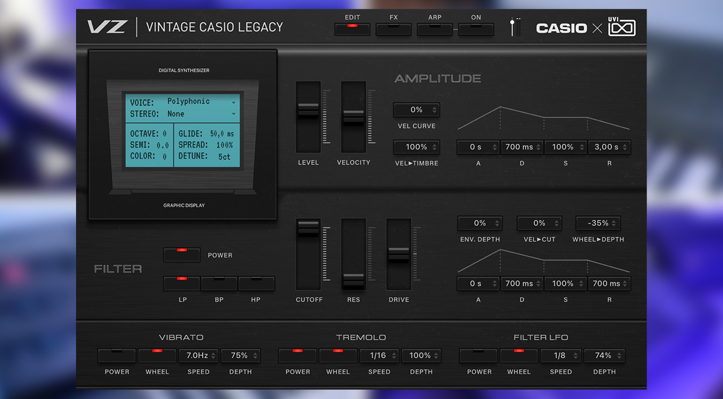The height and width of the screenshot is (399, 723).
Task: Open the mixer fader icon in header
Action: 515,27
